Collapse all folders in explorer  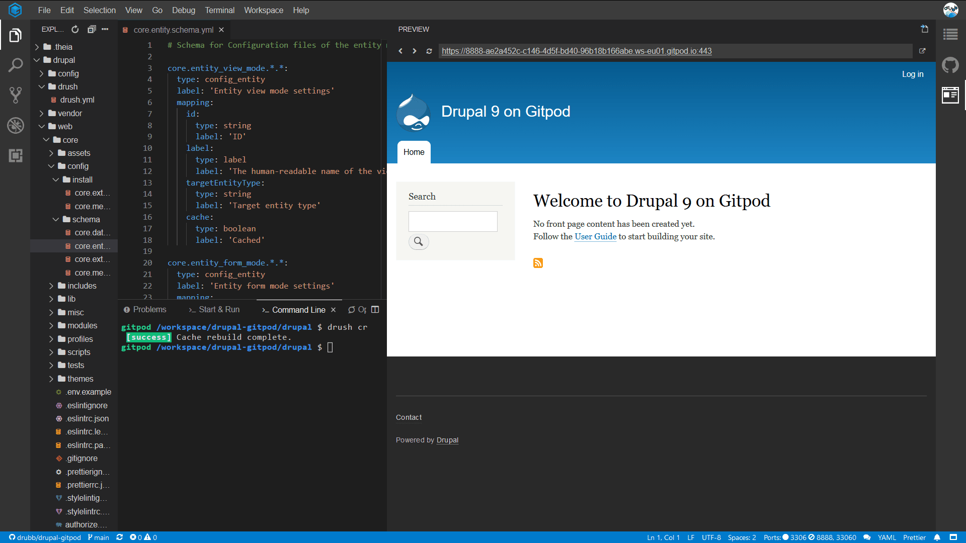(x=91, y=29)
